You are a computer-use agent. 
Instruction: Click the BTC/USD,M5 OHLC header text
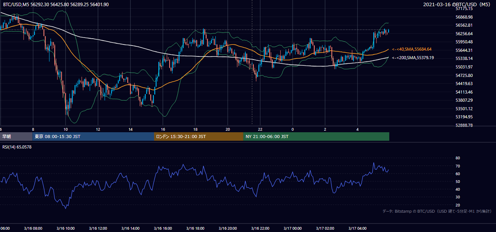(56, 4)
